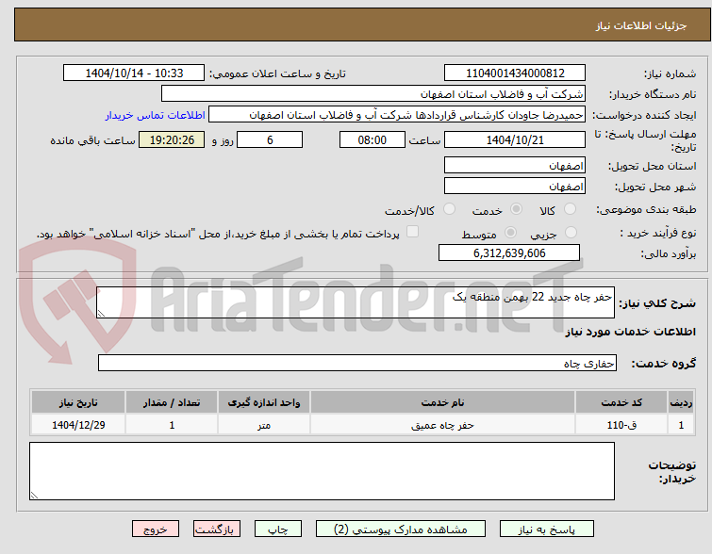Click the resize grip of شرح کلی نیاز box
712x554 pixels.
click(x=101, y=313)
